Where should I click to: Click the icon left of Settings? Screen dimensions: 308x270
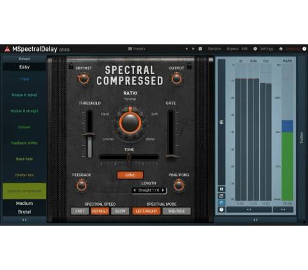(x=255, y=49)
